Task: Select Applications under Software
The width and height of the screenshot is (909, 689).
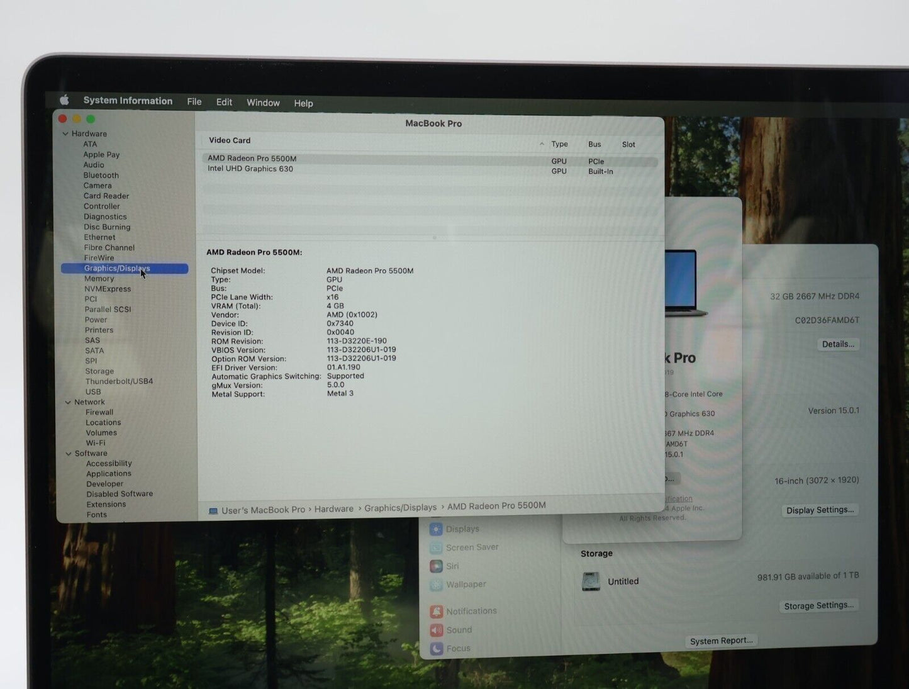Action: click(109, 474)
